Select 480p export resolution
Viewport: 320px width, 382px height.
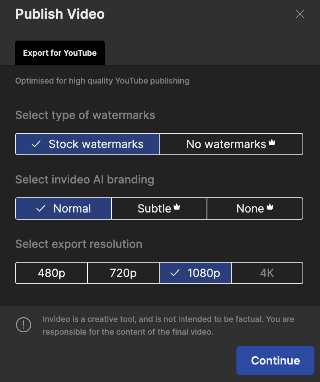[x=51, y=273]
